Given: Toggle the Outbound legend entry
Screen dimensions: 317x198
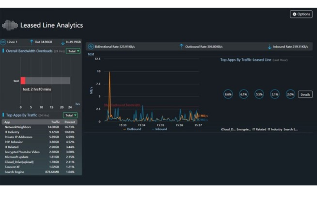Looking at the screenshot, I should click(132, 129).
